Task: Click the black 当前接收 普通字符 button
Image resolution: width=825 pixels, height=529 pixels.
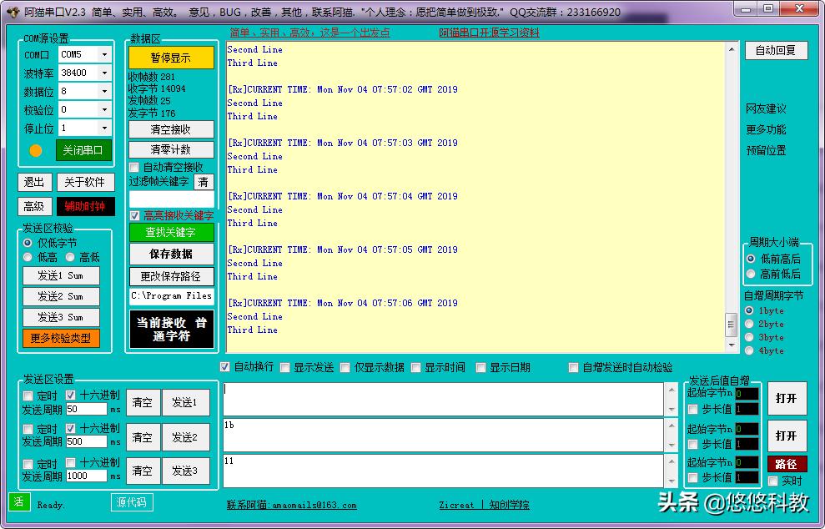Action: (172, 330)
